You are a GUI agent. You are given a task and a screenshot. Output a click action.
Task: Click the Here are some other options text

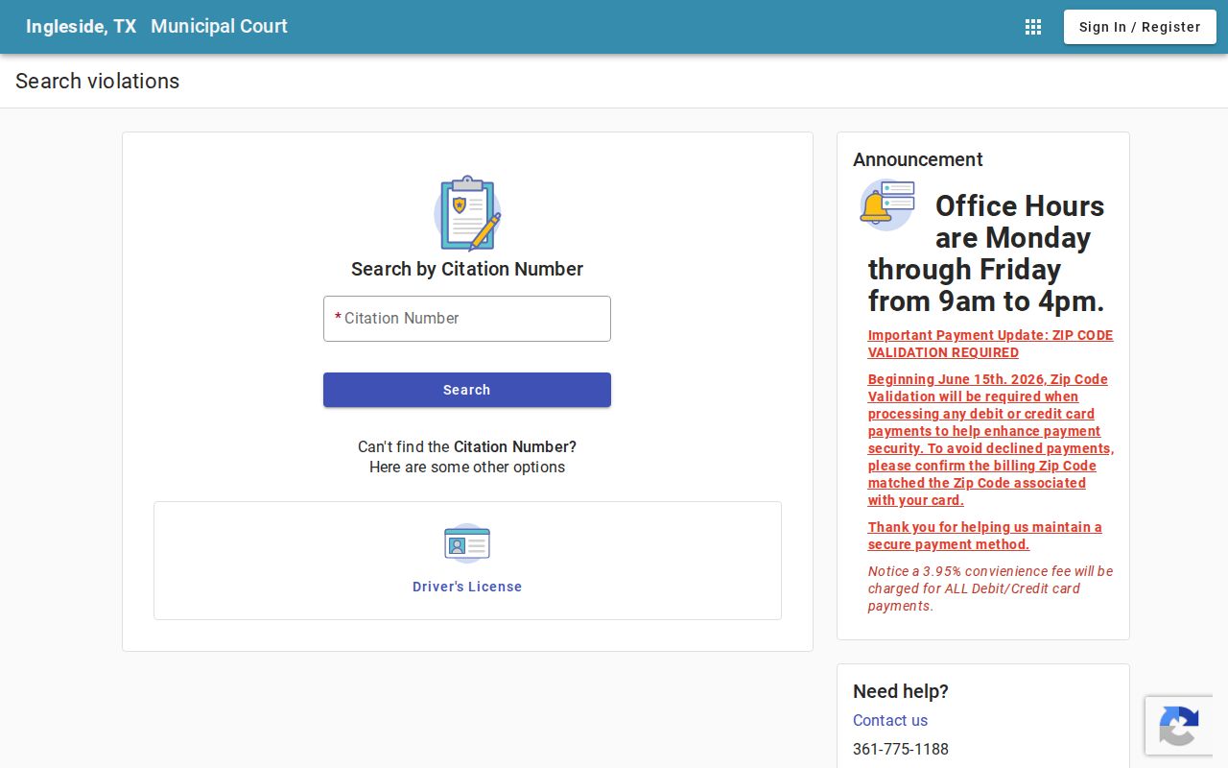[x=467, y=468]
